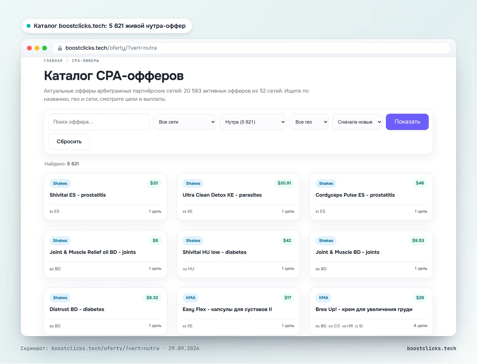
Task: Click the $17 payout badge
Action: pyautogui.click(x=288, y=298)
